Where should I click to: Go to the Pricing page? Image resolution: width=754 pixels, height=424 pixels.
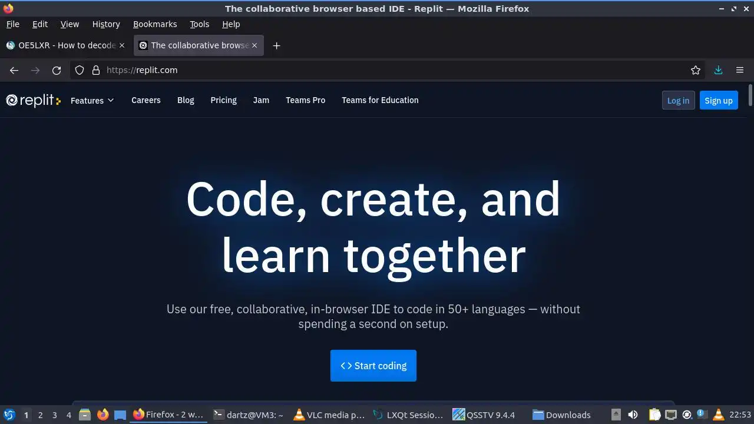224,100
